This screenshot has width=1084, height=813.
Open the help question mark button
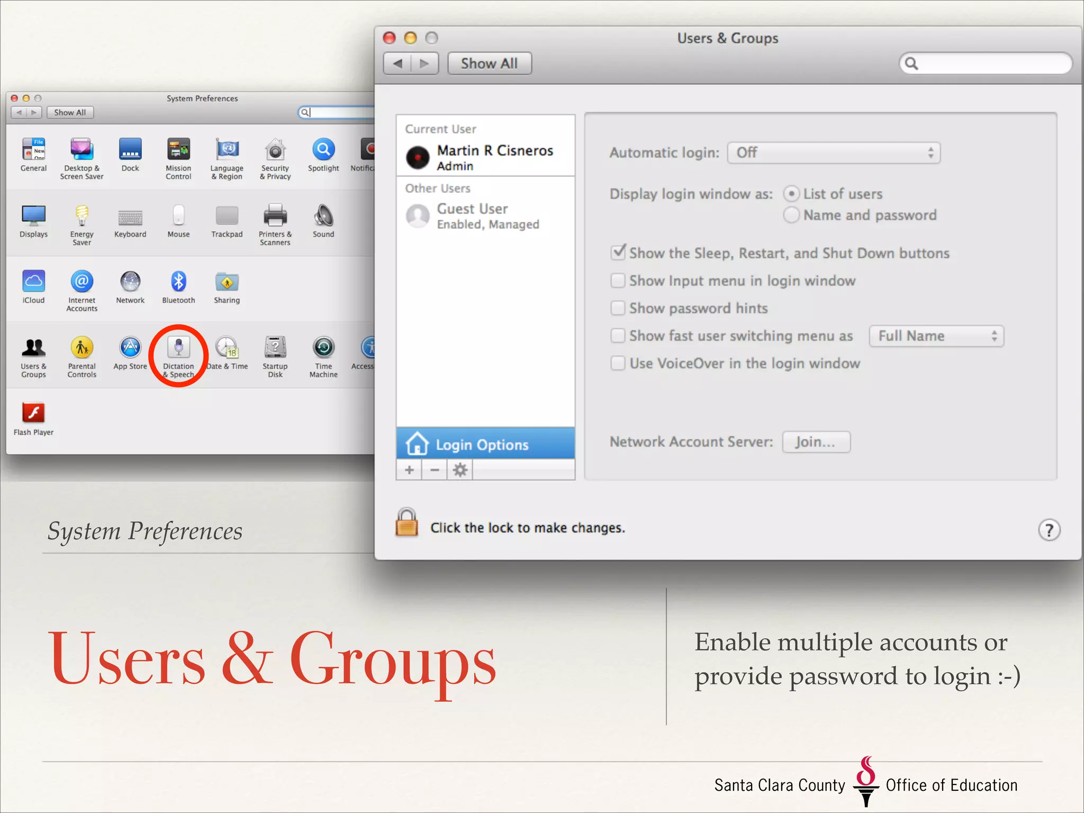[1049, 530]
